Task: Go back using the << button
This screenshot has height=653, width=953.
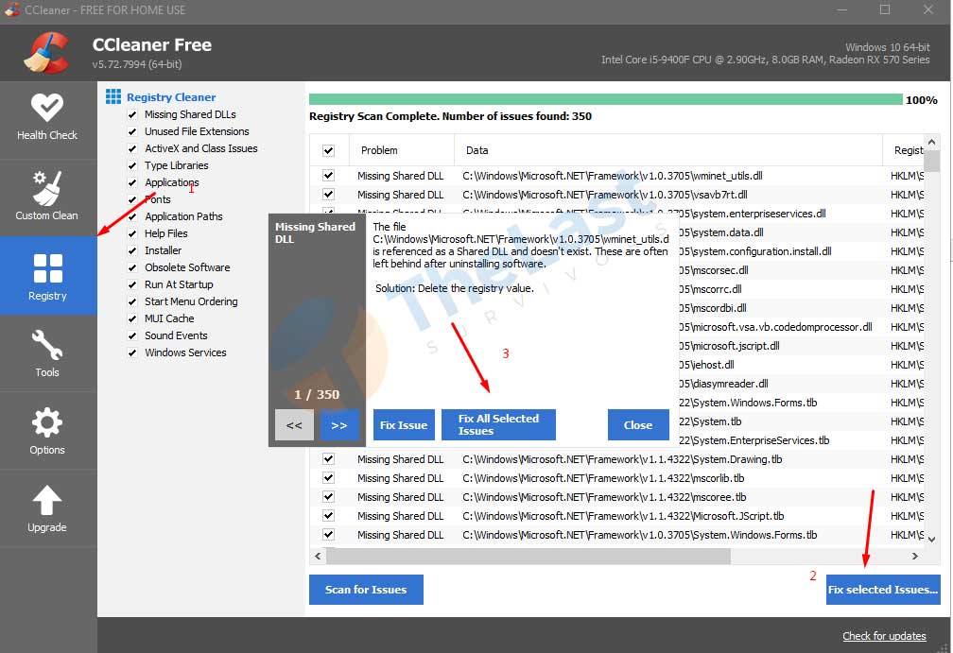Action: click(294, 425)
